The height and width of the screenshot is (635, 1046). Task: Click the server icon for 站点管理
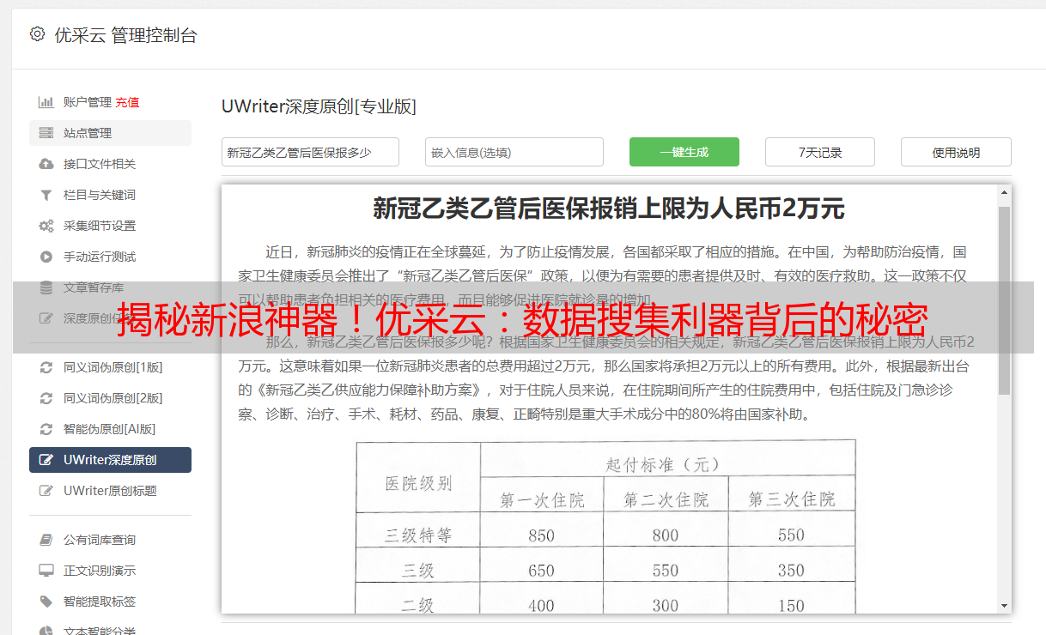click(x=46, y=133)
